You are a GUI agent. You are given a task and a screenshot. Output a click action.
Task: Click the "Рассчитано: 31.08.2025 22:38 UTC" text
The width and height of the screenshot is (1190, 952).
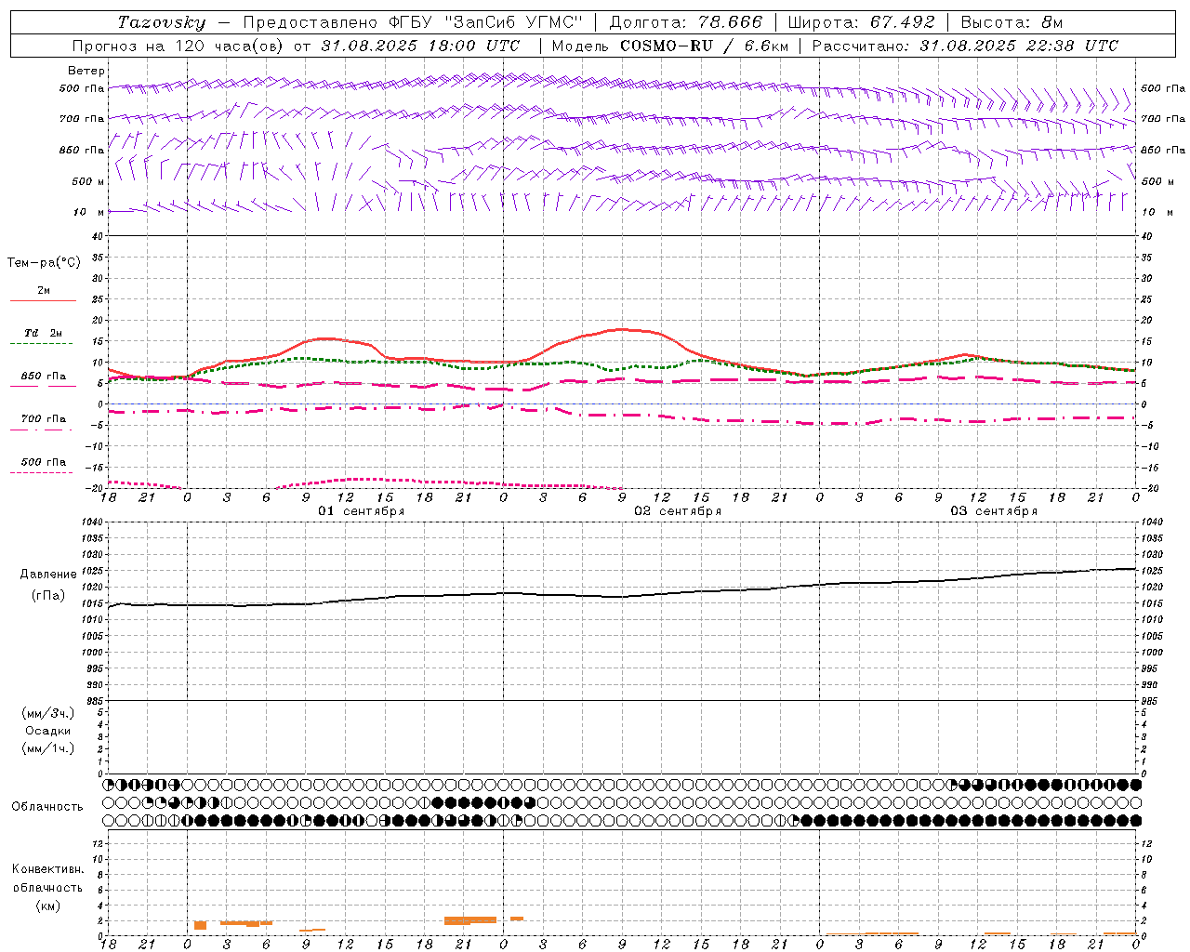[x=965, y=46]
